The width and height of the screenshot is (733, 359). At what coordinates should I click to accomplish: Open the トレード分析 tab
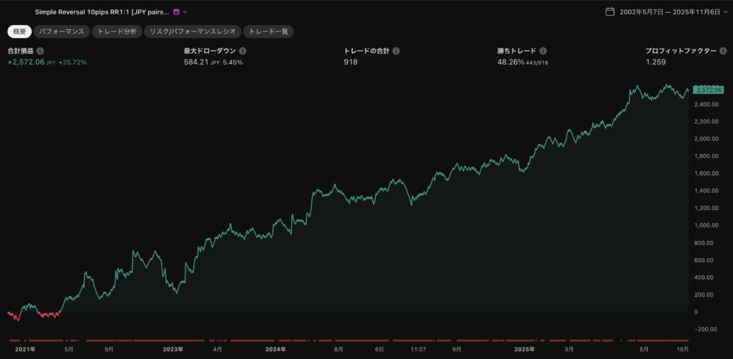pyautogui.click(x=116, y=32)
